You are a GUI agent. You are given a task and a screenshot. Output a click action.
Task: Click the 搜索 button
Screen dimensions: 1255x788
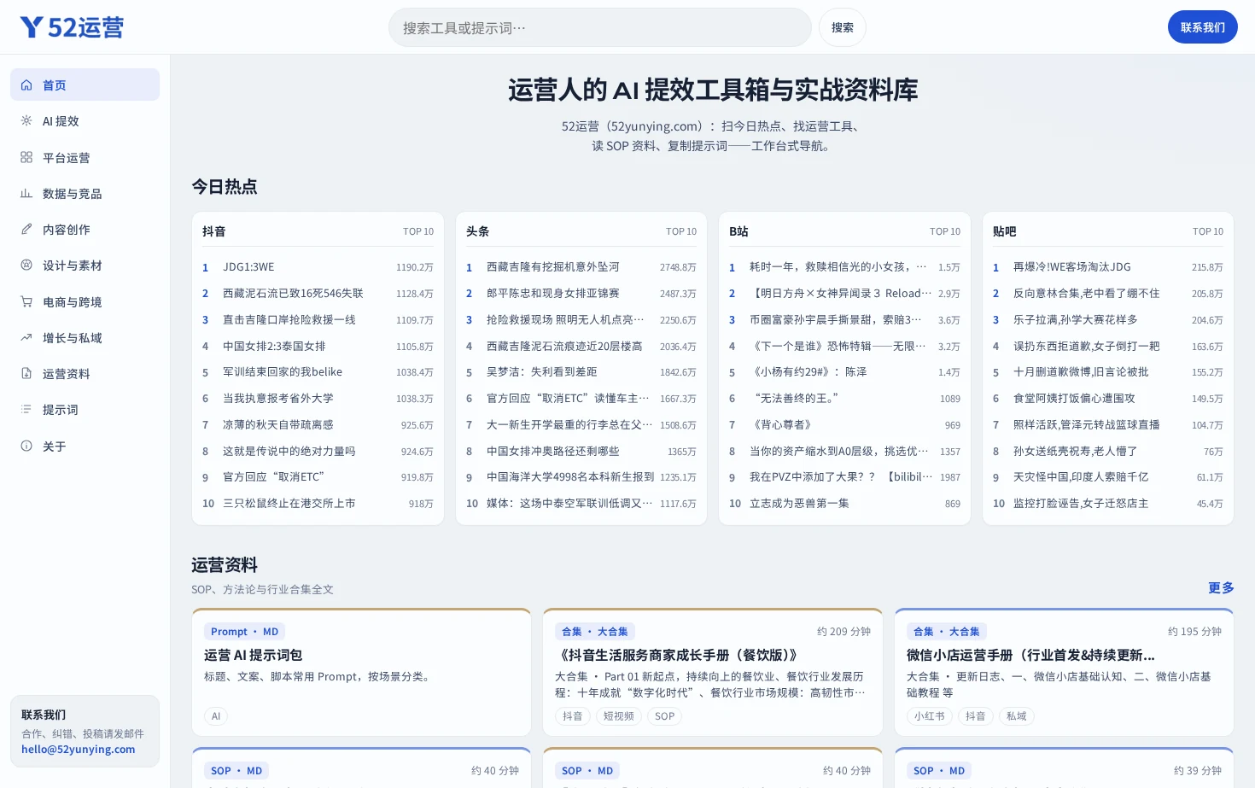pyautogui.click(x=843, y=27)
